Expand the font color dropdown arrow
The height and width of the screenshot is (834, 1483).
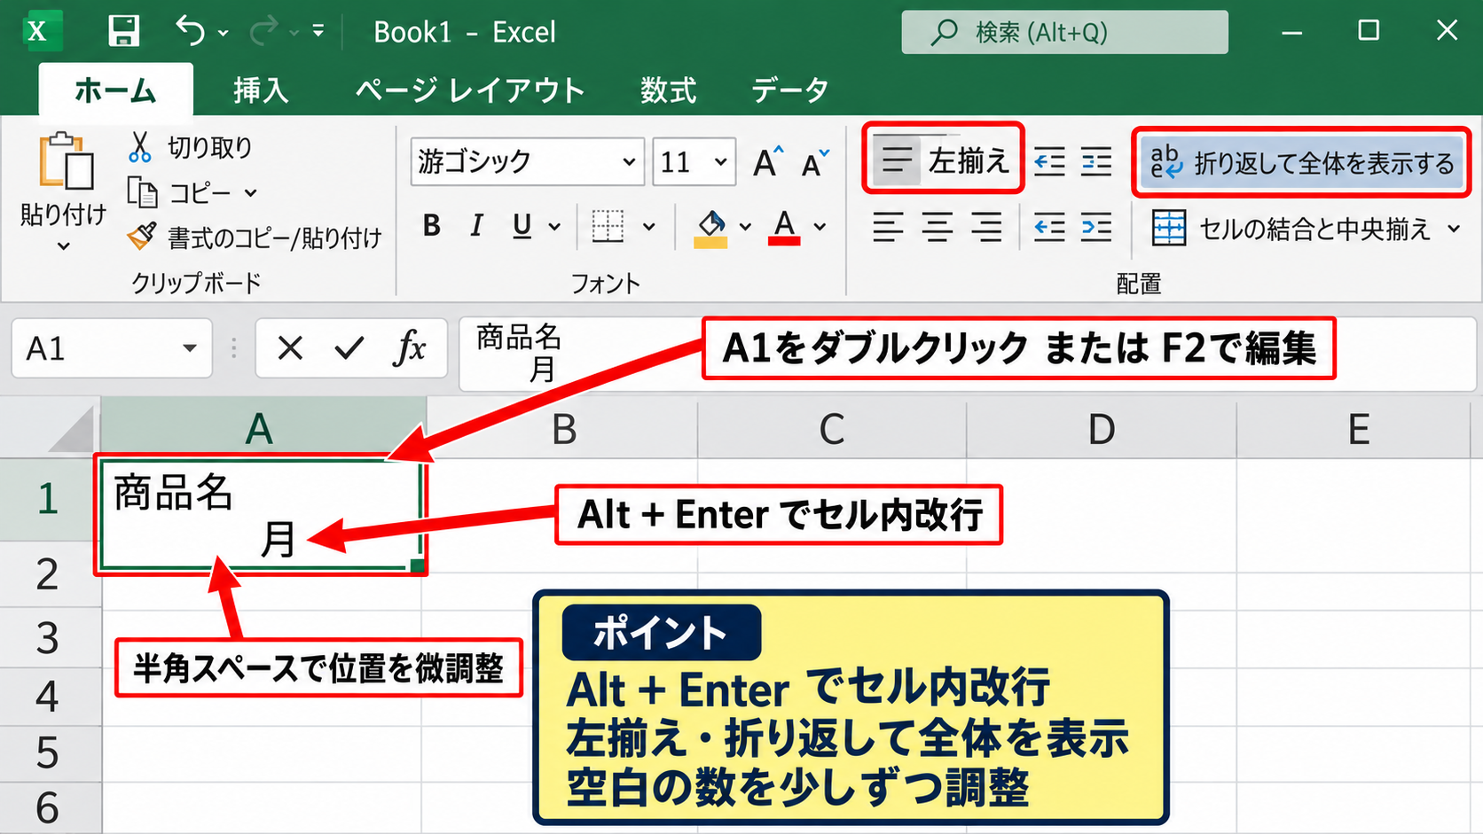820,227
